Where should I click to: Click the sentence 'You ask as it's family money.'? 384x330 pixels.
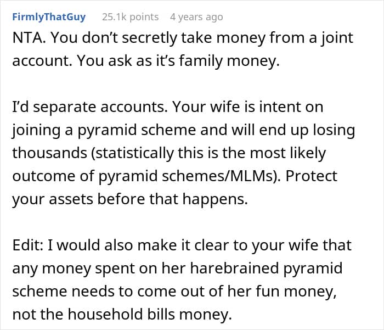[x=179, y=61]
